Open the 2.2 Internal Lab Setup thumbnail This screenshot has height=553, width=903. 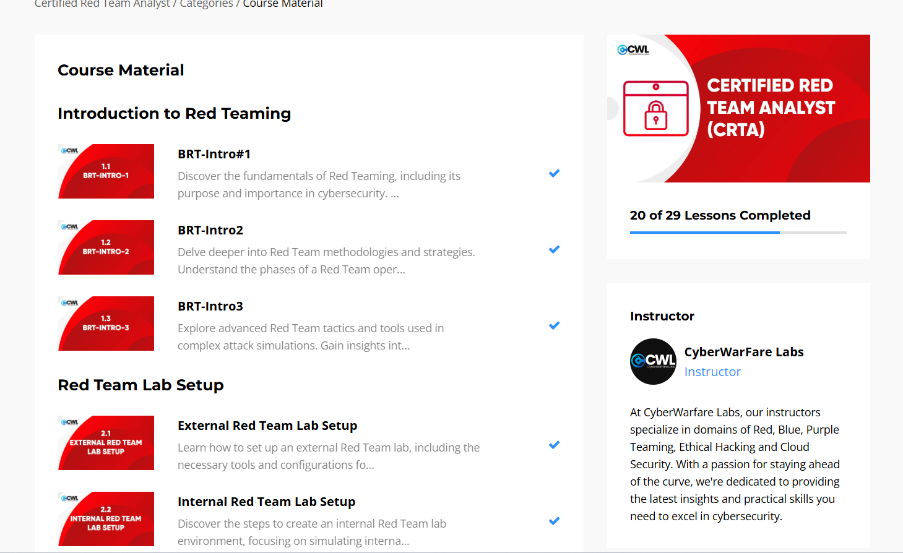(106, 519)
